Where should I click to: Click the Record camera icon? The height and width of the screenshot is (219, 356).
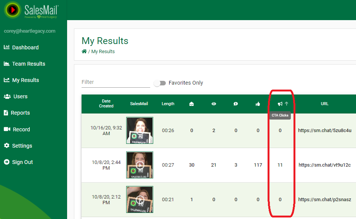[7, 129]
